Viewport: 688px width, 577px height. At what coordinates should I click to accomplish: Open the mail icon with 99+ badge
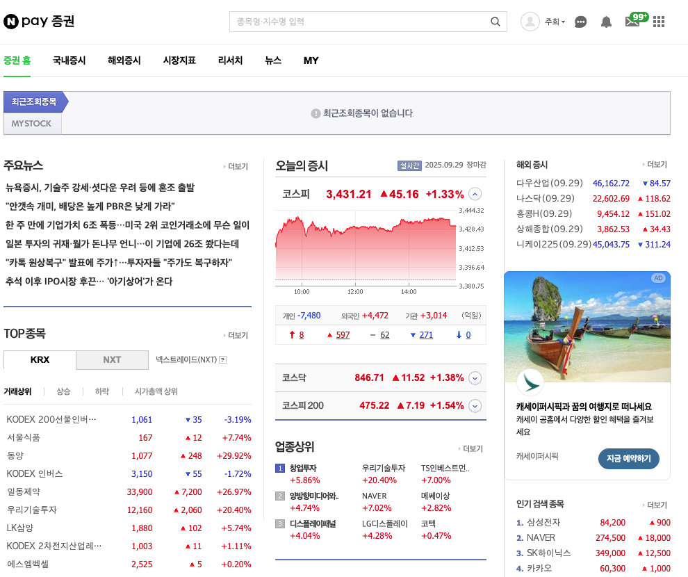tap(636, 19)
